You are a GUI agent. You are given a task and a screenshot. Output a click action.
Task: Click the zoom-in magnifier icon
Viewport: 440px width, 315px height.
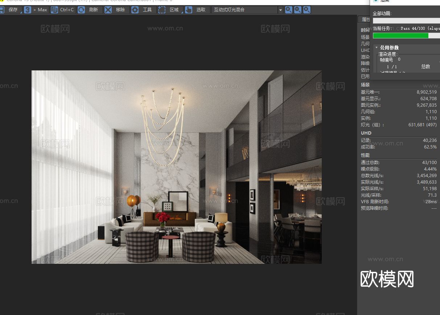(288, 10)
